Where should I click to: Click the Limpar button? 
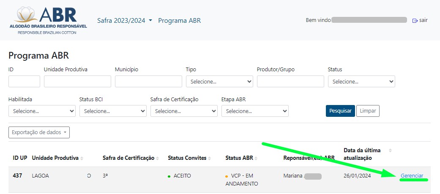368,111
